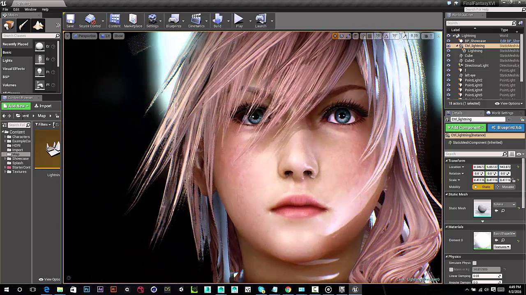Viewport: 526px width, 295px height.
Task: Enable the Simulate Physics checkbox
Action: pyautogui.click(x=475, y=263)
